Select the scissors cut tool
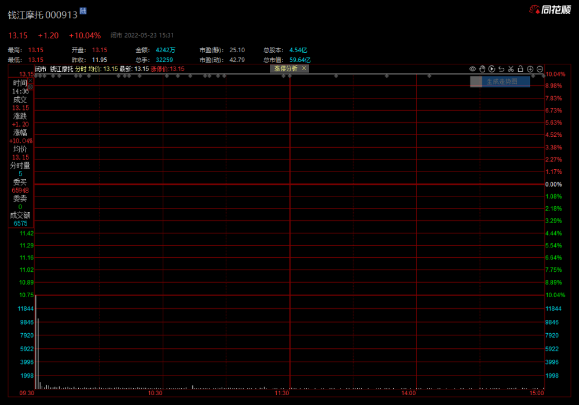The width and height of the screenshot is (579, 405). pos(511,69)
